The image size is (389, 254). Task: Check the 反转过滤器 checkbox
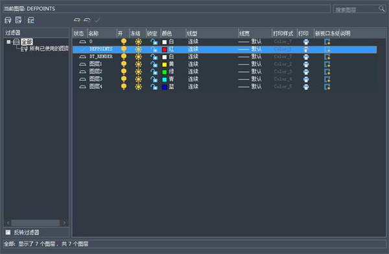[x=8, y=232]
